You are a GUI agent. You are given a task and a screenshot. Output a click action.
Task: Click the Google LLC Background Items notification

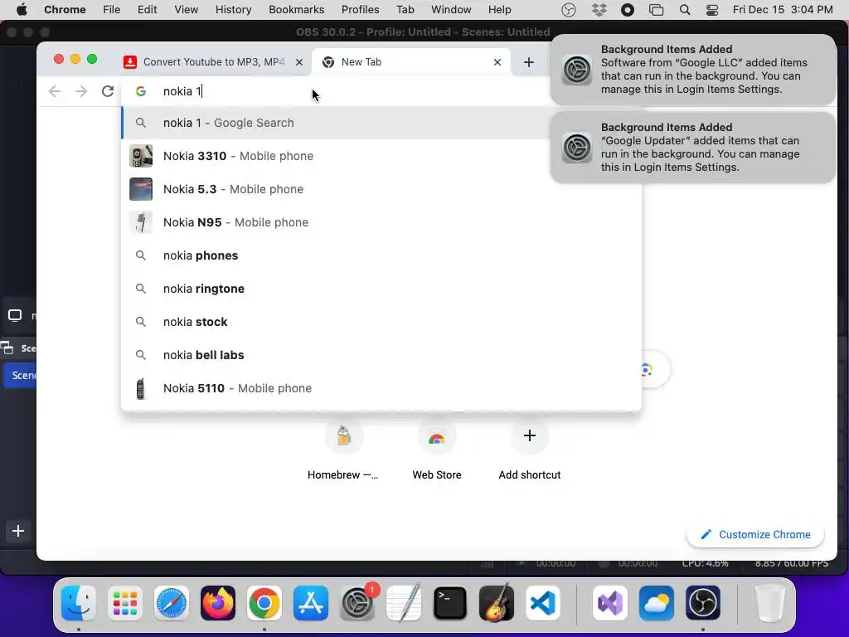(x=693, y=70)
